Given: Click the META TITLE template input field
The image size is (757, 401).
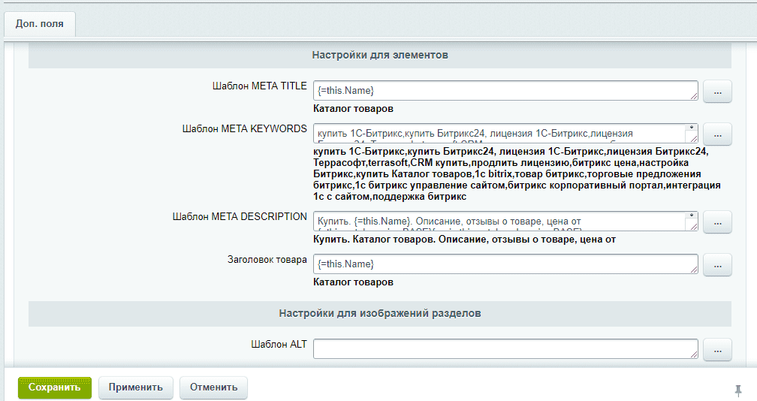Looking at the screenshot, I should coord(505,91).
